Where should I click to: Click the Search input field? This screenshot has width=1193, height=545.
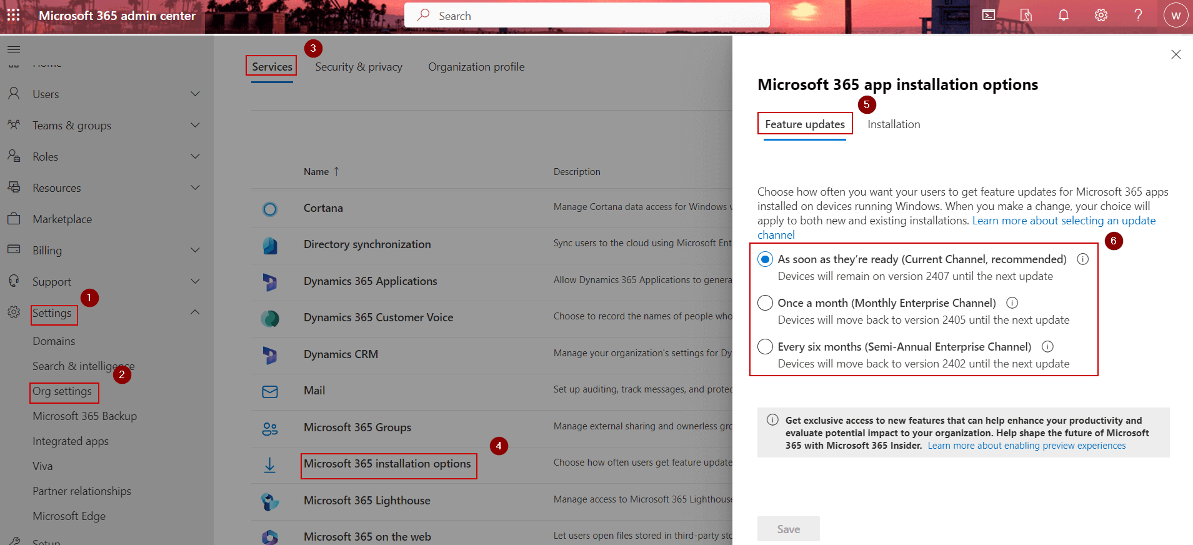[587, 15]
